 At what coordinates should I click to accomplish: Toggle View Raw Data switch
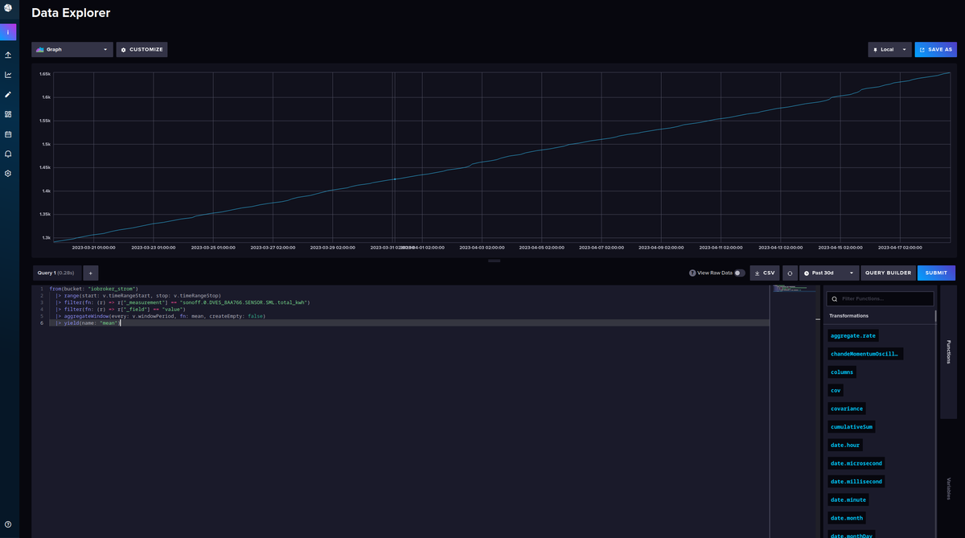click(x=739, y=273)
